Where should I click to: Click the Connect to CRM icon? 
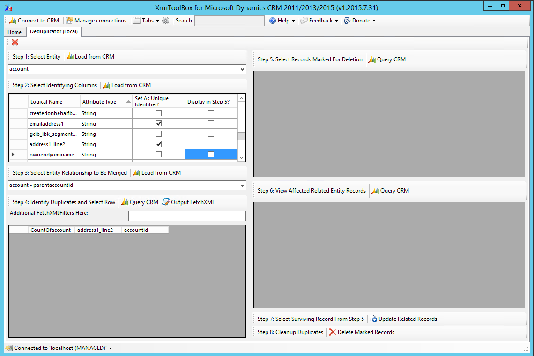(13, 21)
